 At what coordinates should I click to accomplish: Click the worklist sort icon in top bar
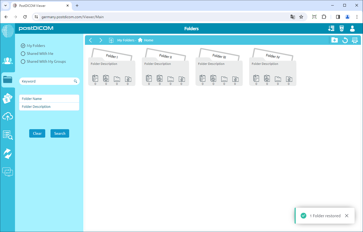click(x=331, y=28)
